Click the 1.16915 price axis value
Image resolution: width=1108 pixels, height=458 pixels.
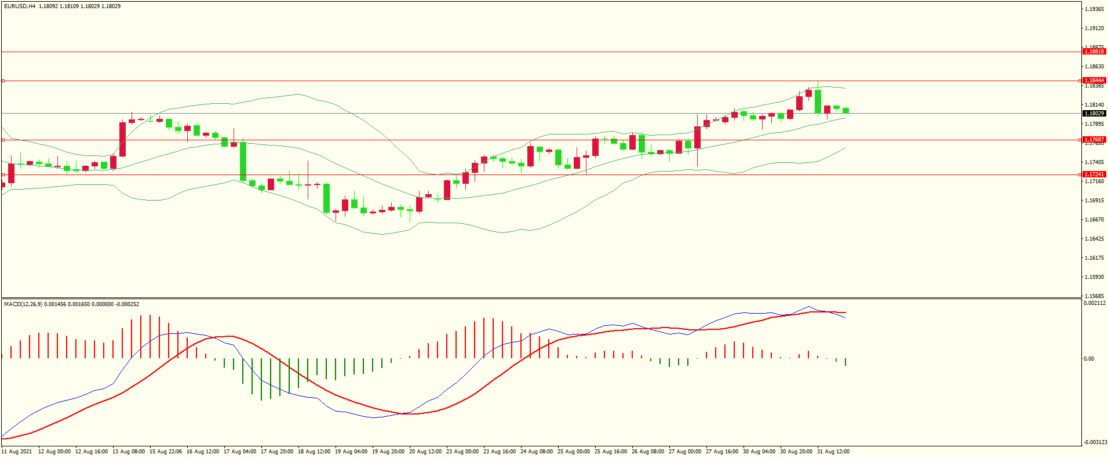click(1094, 201)
